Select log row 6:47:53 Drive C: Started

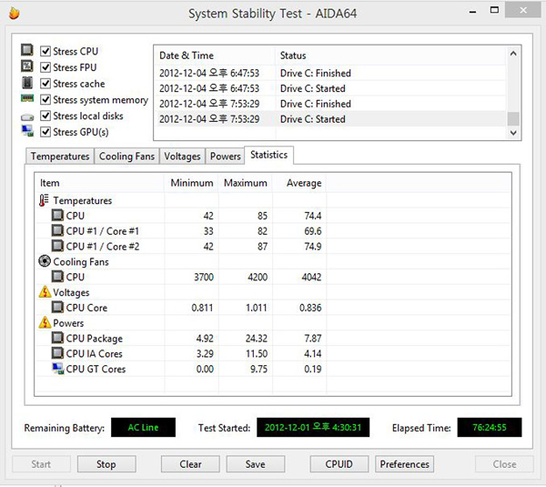point(330,88)
